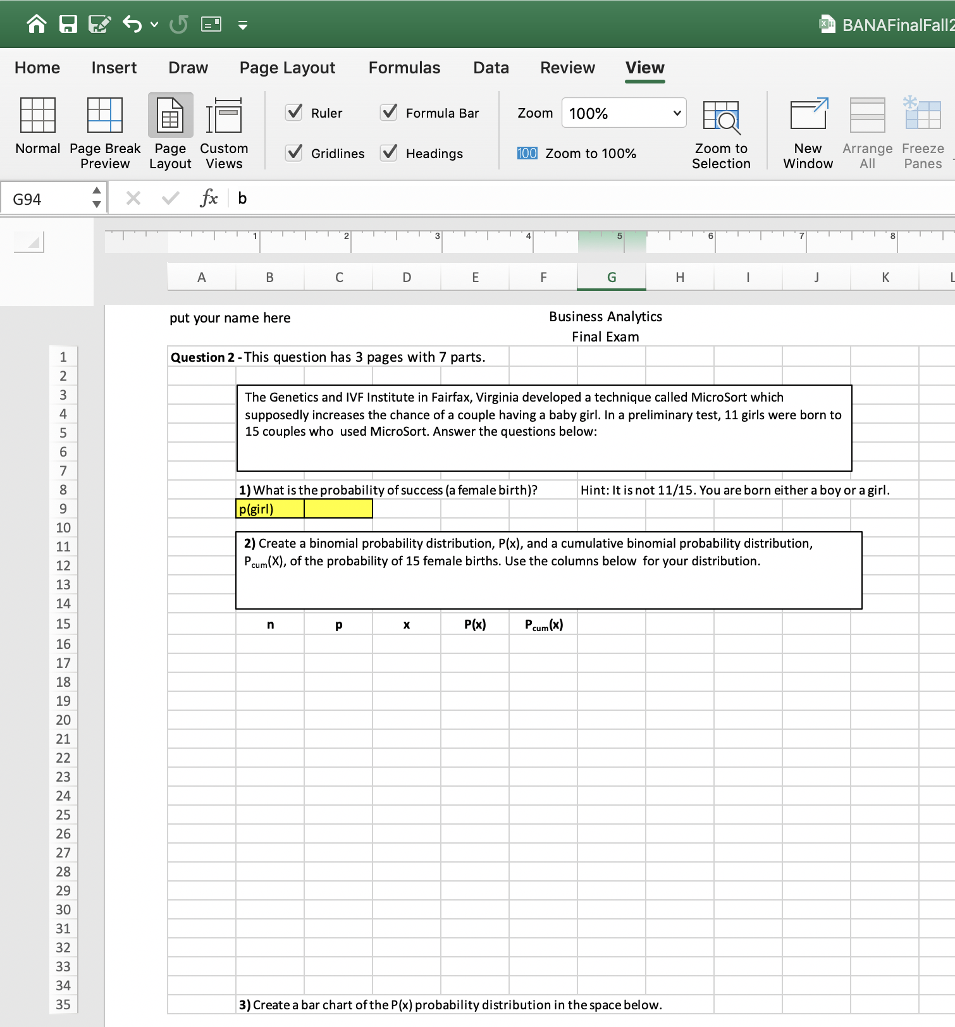Select column K header
The image size is (955, 1027).
[x=885, y=277]
